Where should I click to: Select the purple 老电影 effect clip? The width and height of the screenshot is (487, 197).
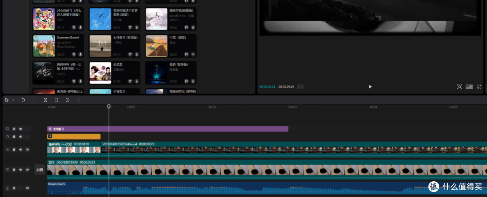click(x=168, y=129)
